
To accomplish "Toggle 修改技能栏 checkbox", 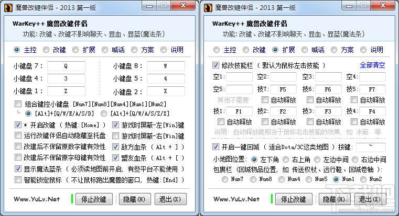I will 216,65.
